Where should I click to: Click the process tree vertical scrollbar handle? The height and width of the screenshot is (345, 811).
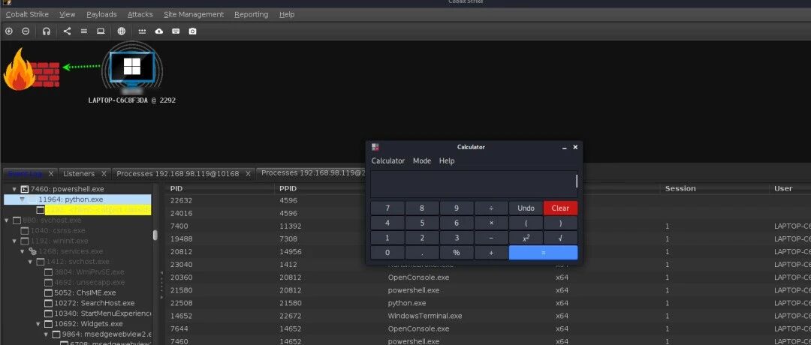coord(155,235)
